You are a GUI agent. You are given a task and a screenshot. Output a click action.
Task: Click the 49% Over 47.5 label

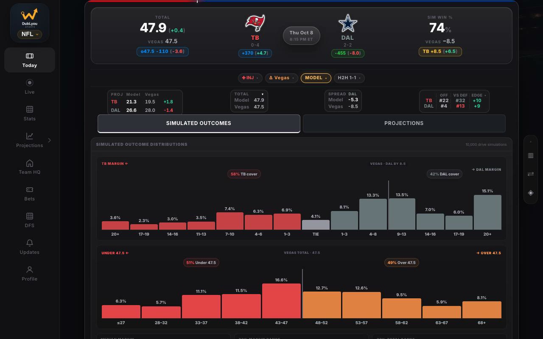point(401,263)
